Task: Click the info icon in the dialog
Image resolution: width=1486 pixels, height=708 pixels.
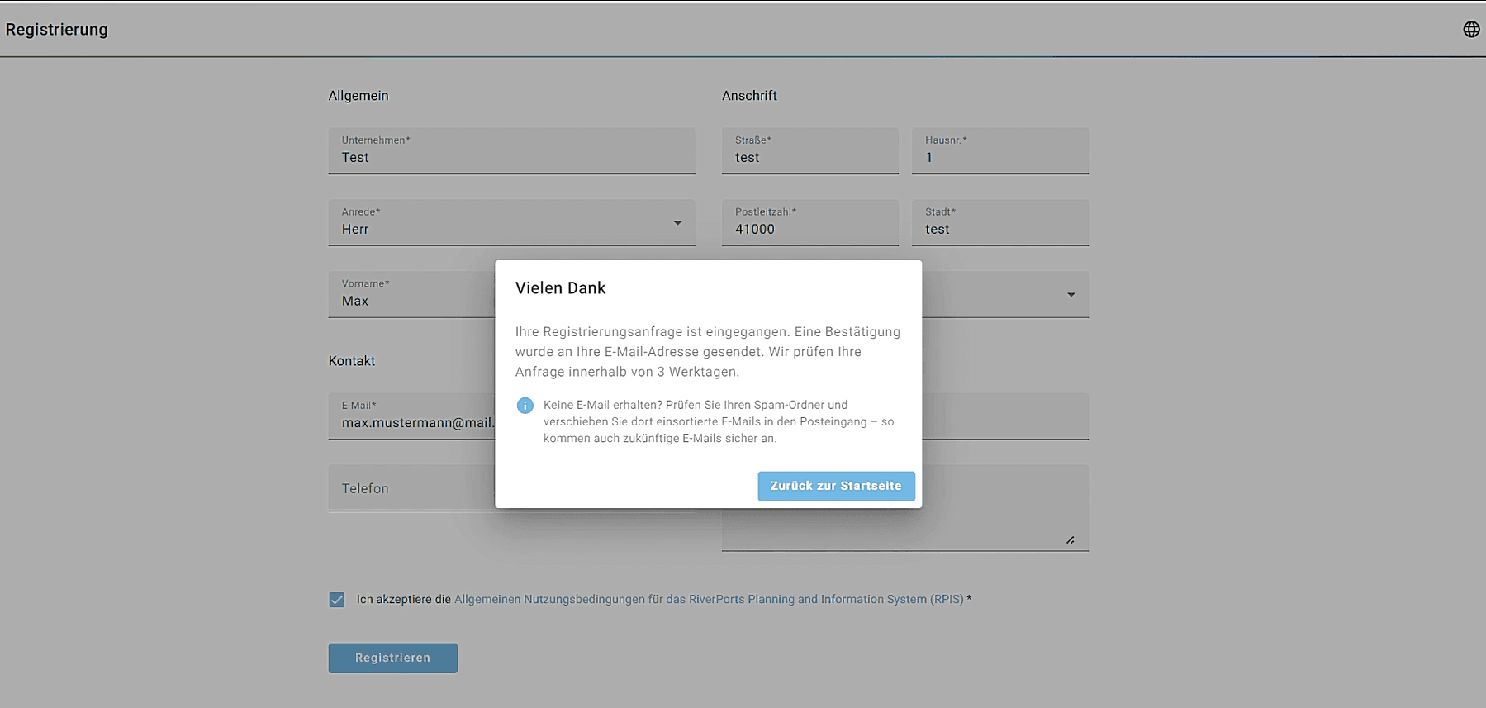Action: click(x=525, y=406)
